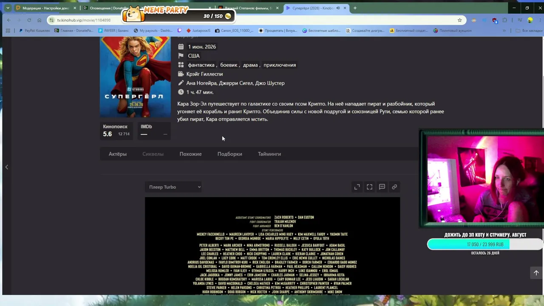Image resolution: width=544 pixels, height=306 pixels.
Task: Close the Супергёрл (2026) tab
Action: (x=345, y=8)
